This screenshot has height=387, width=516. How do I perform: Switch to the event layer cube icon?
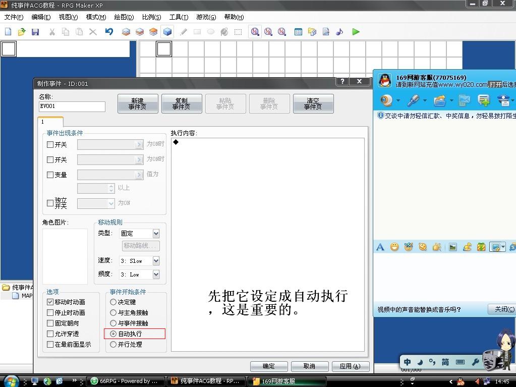point(167,32)
